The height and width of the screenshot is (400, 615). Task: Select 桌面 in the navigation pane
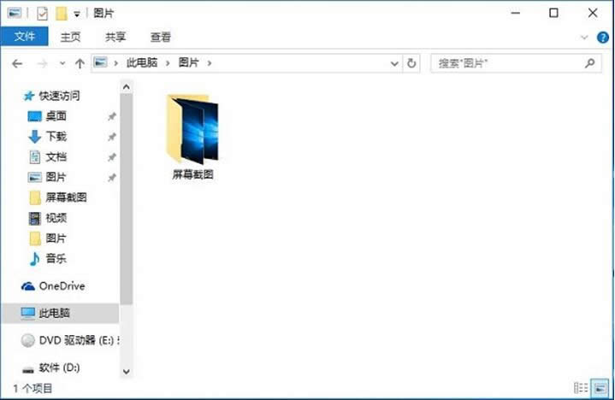click(x=56, y=116)
